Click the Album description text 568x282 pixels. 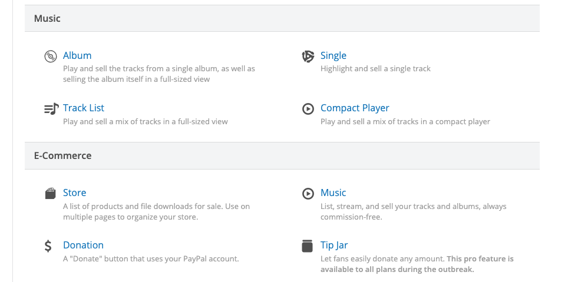(159, 74)
